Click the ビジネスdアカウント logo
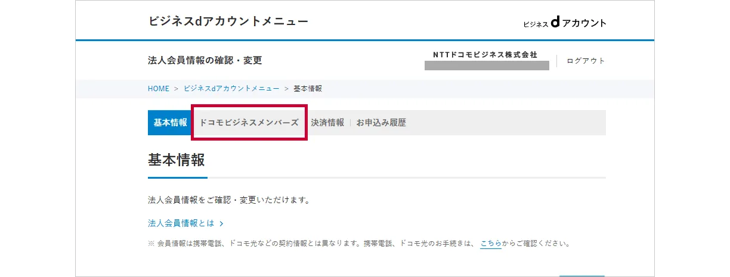The width and height of the screenshot is (730, 277). click(x=564, y=23)
